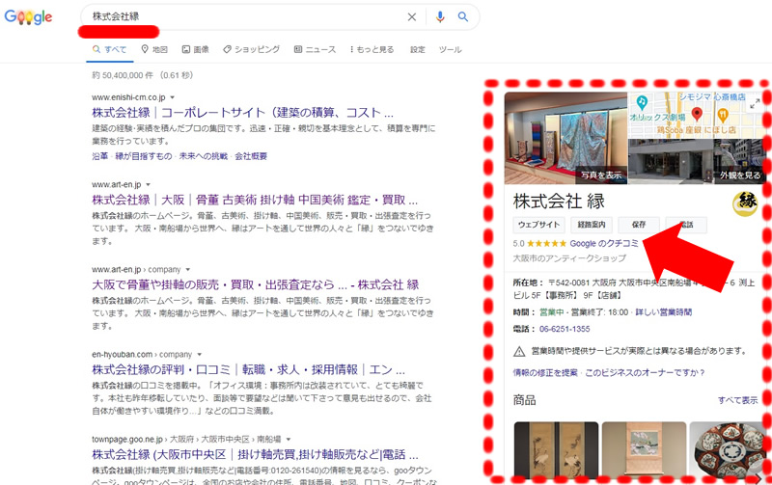Open the 大阪で骨董や掛軸の販売 result link
The image size is (772, 485).
click(256, 284)
